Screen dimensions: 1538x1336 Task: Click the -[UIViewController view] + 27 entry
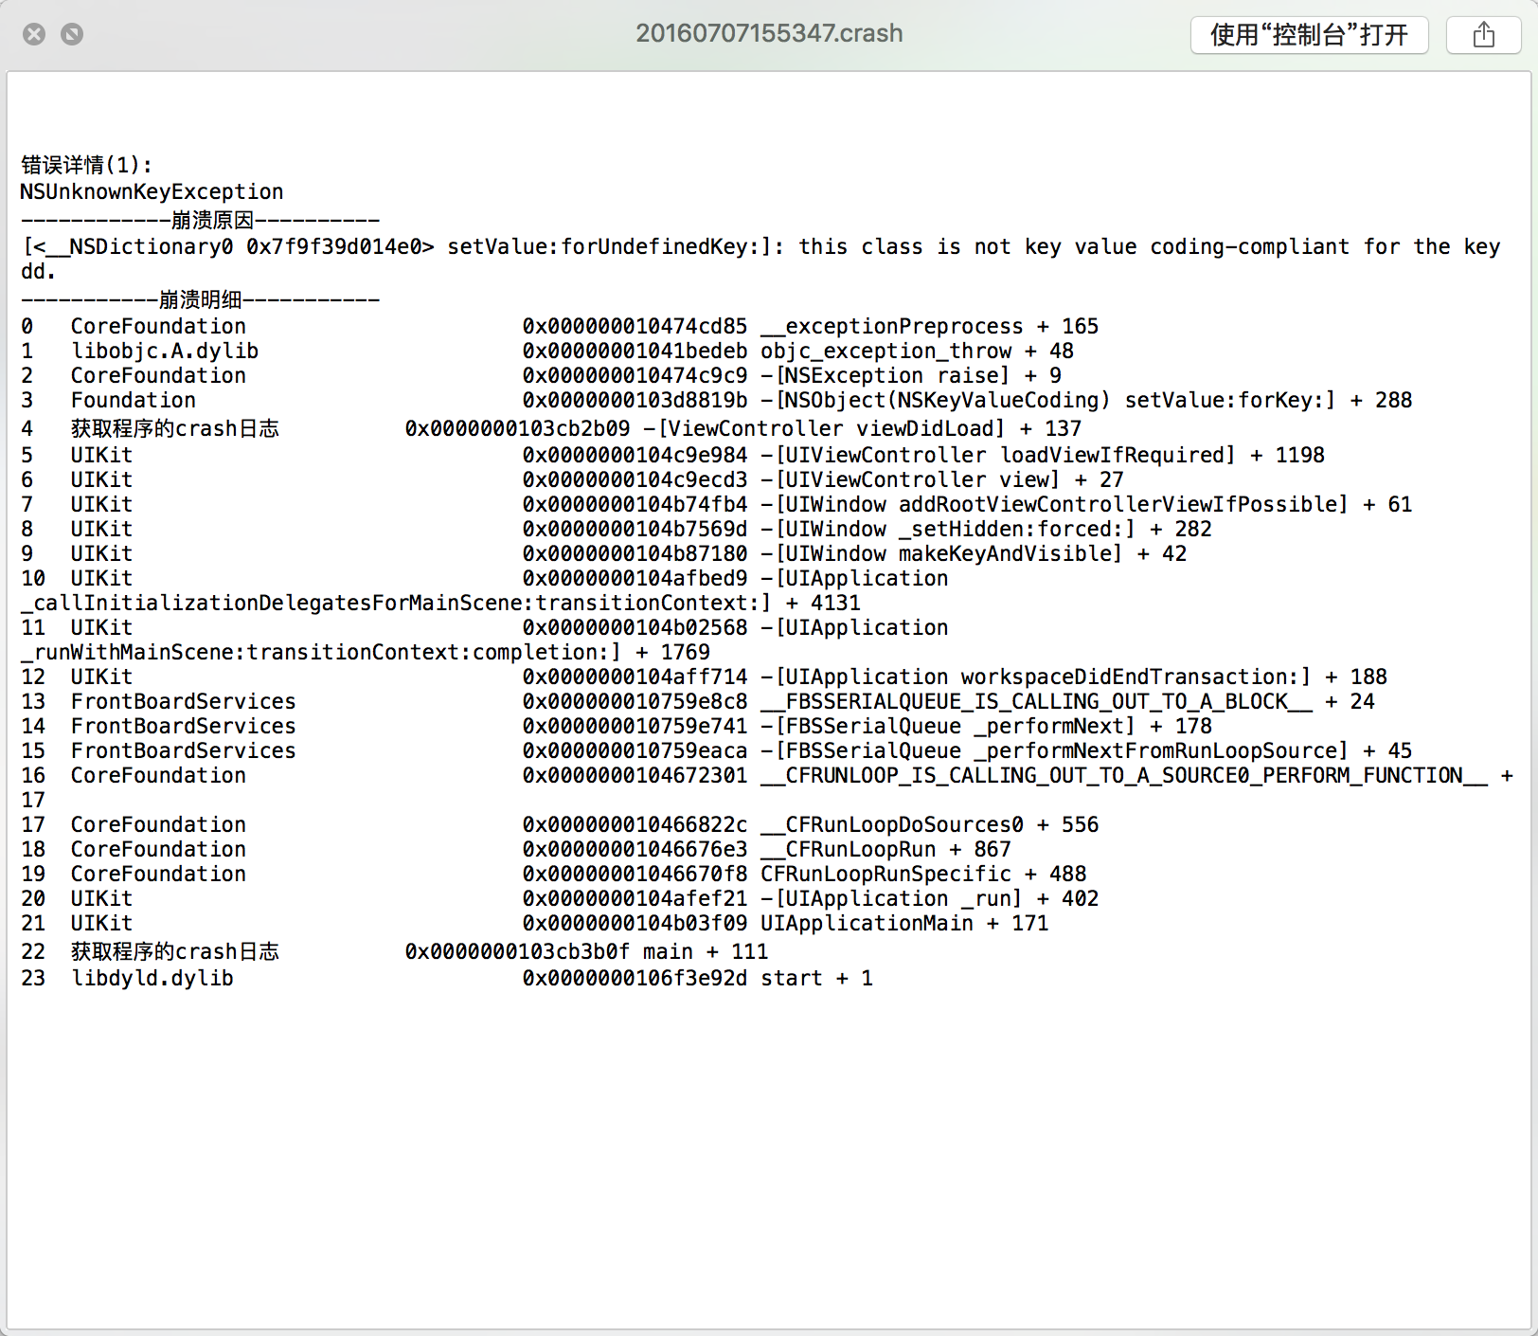coord(942,479)
